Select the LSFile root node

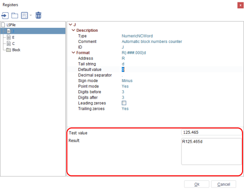click(x=11, y=25)
